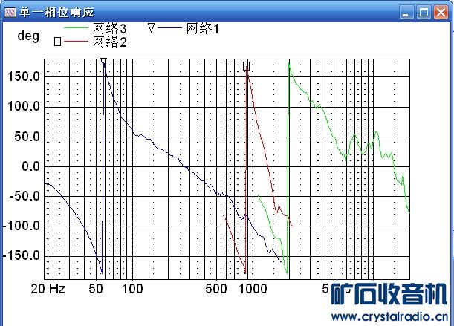Click the 网络3 legend label

coord(110,29)
